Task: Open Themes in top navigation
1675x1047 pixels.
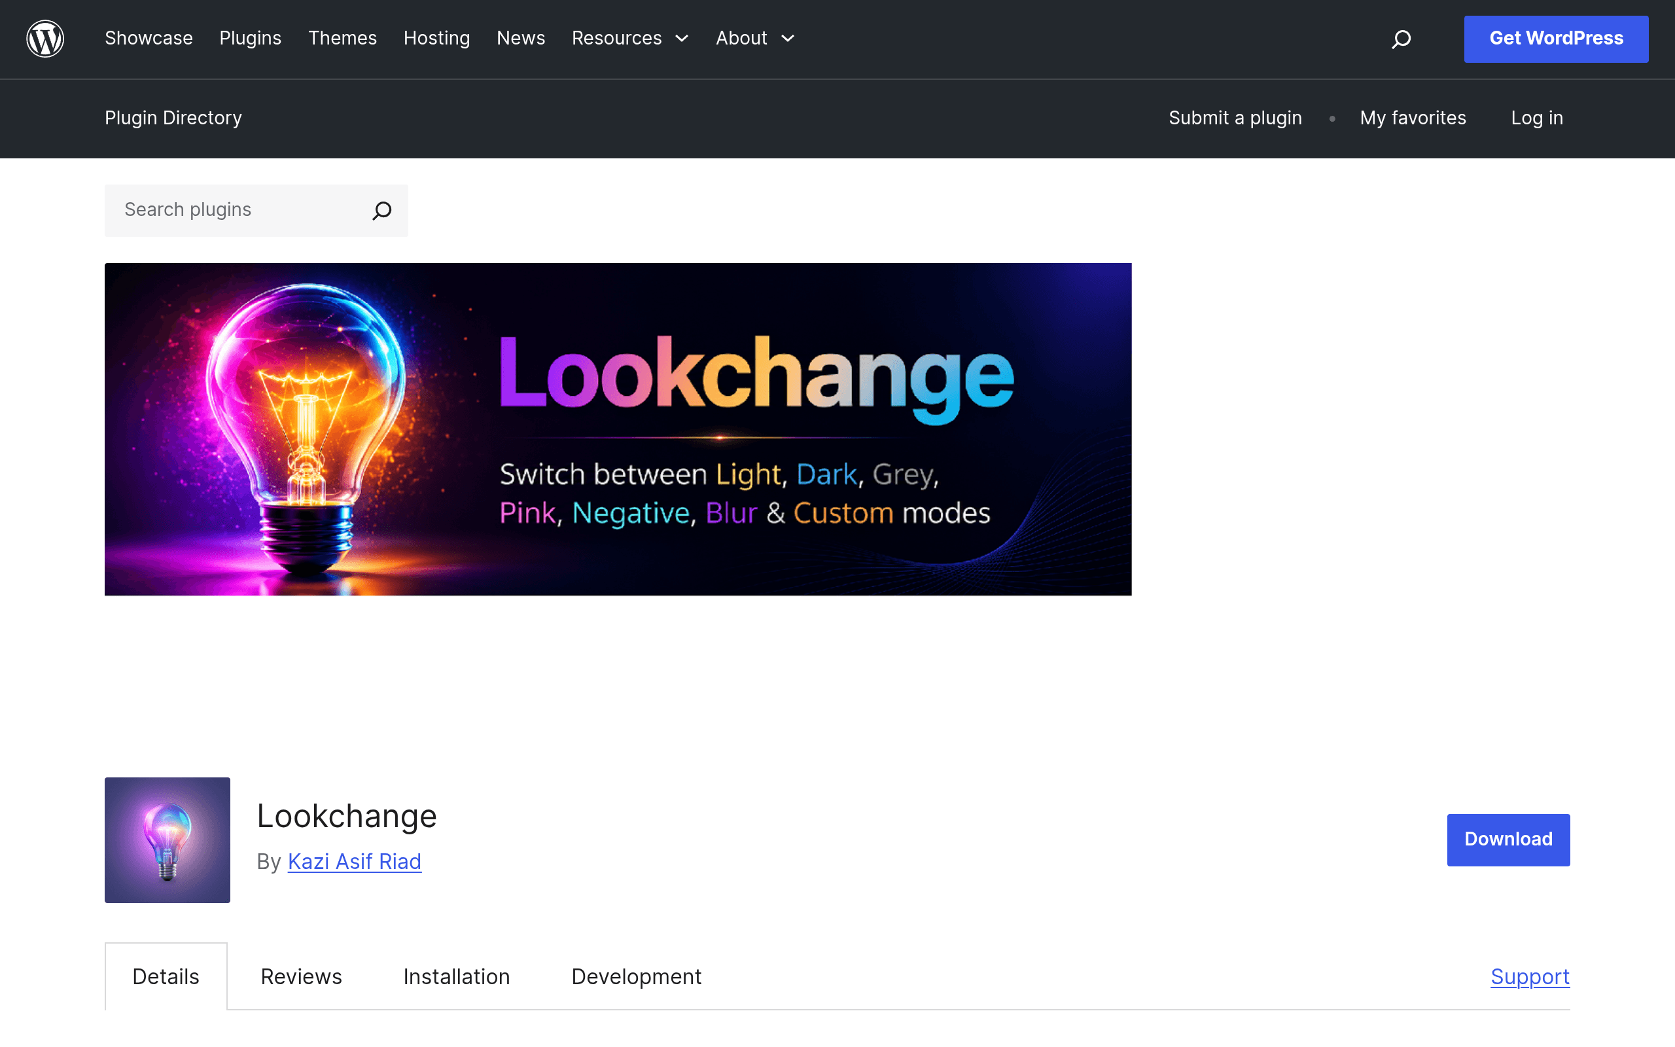Action: coord(343,39)
